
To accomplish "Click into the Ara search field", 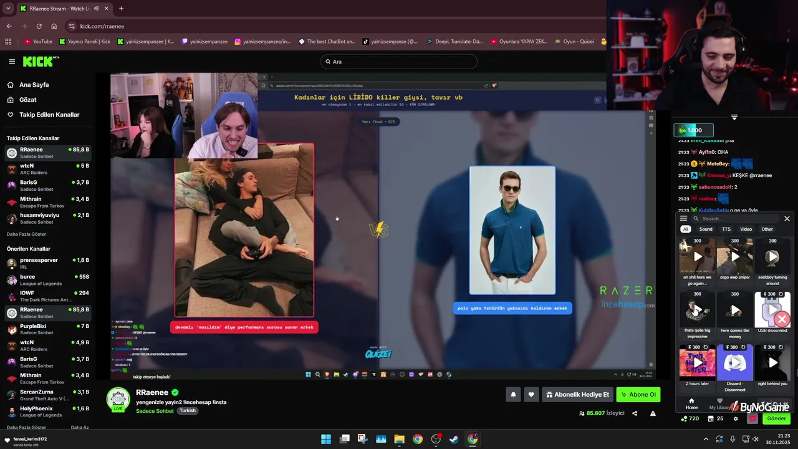I will pyautogui.click(x=399, y=62).
